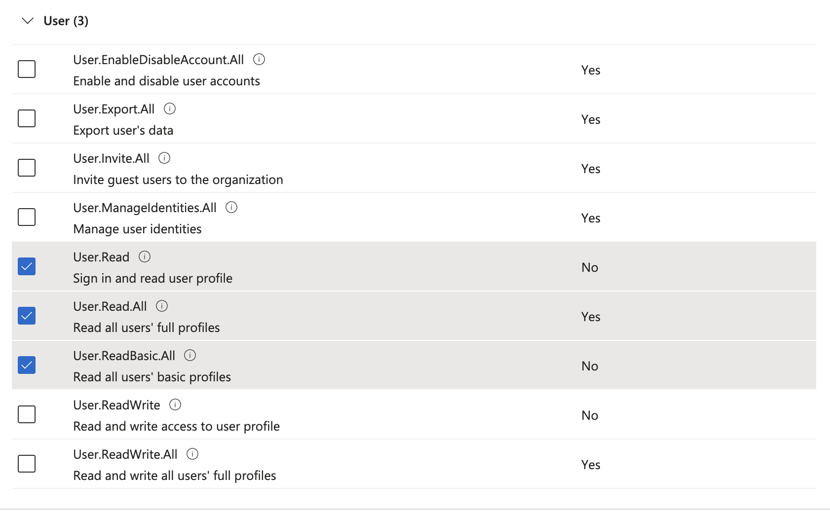This screenshot has width=830, height=514.
Task: Open info icon next to User.Read
Action: coord(145,257)
